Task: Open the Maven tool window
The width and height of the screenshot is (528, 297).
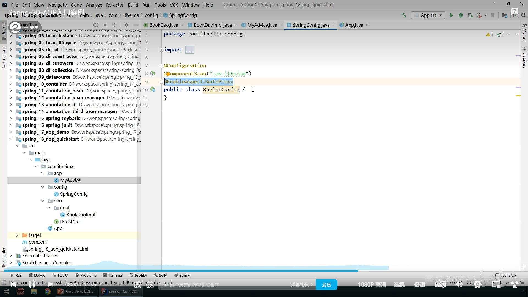Action: (524, 32)
